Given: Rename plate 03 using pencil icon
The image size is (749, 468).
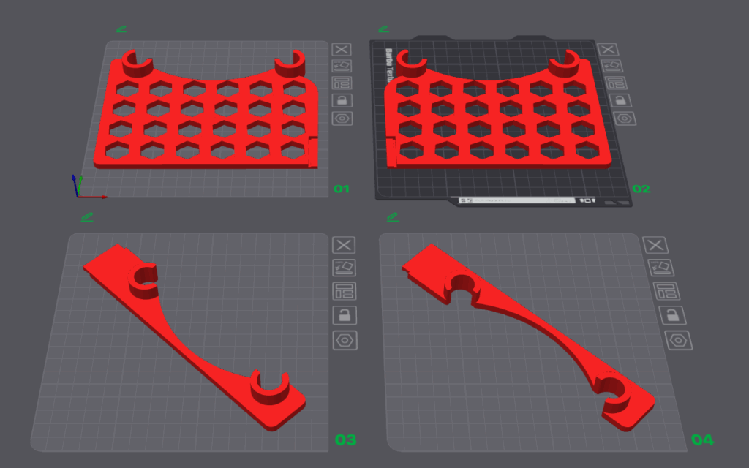Looking at the screenshot, I should pyautogui.click(x=87, y=216).
